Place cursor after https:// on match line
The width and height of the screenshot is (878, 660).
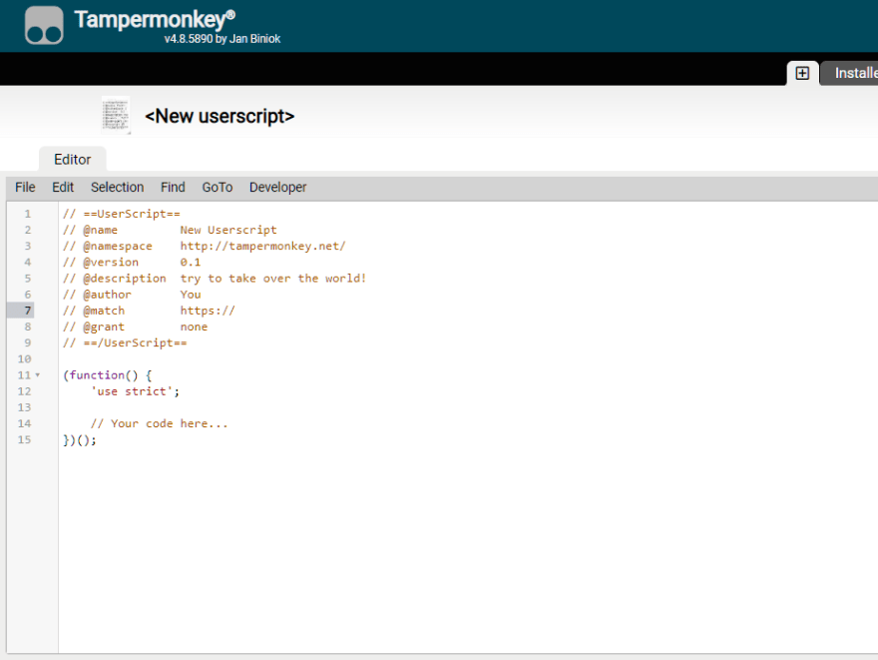(235, 311)
